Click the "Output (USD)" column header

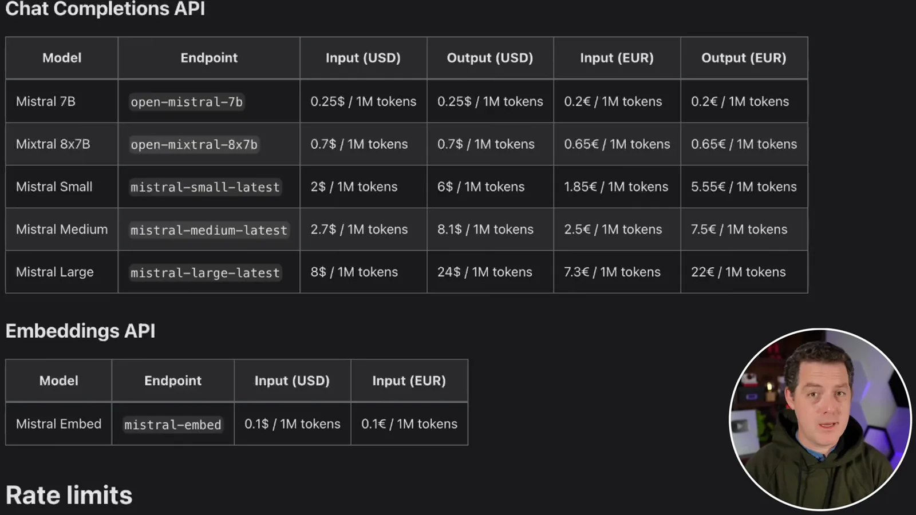pyautogui.click(x=490, y=58)
